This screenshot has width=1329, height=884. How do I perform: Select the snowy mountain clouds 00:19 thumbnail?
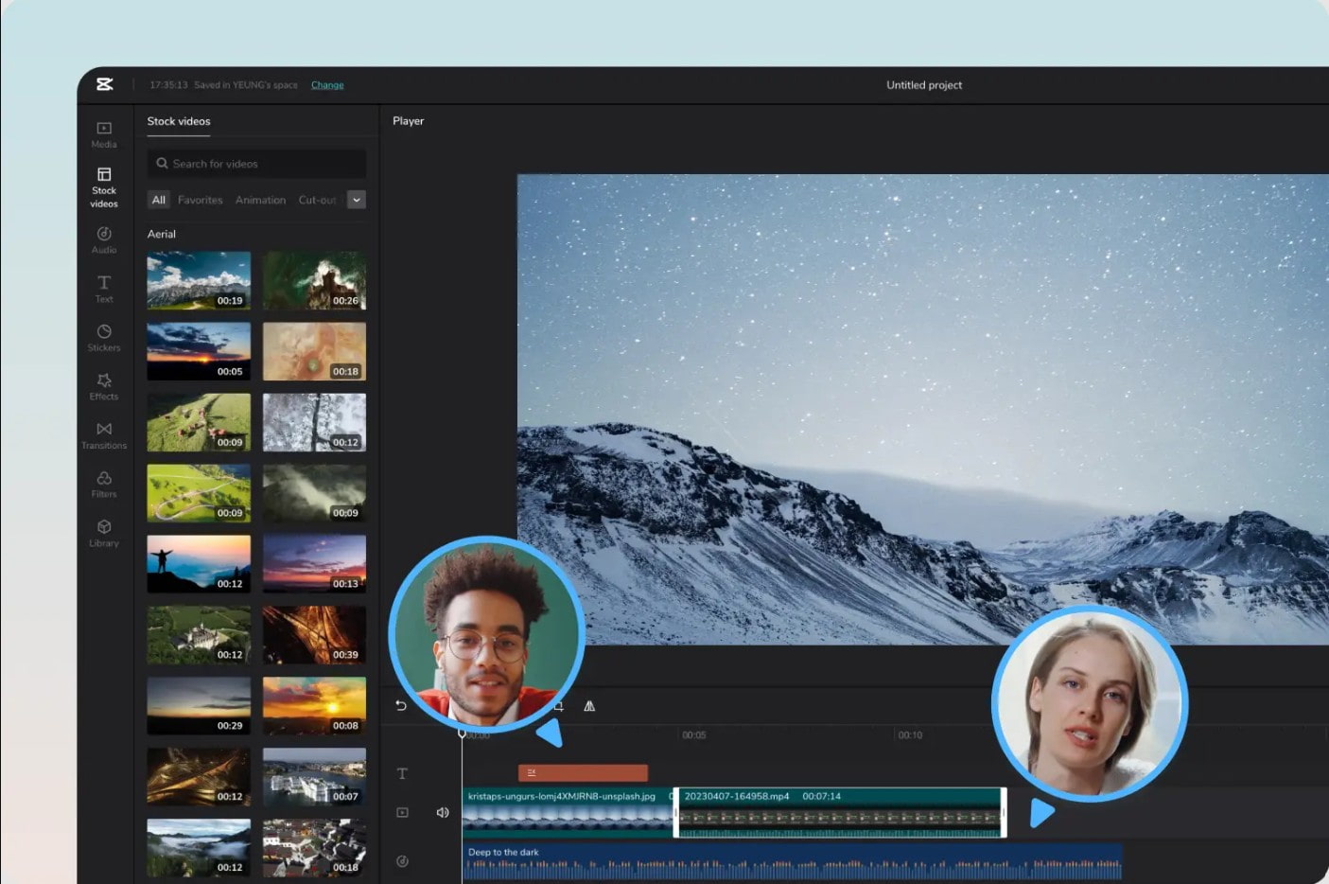[x=199, y=280]
